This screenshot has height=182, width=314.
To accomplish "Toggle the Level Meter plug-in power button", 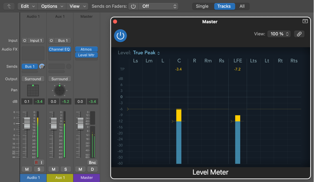I will [120, 36].
